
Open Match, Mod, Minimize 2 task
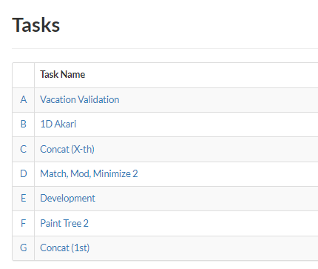(89, 174)
